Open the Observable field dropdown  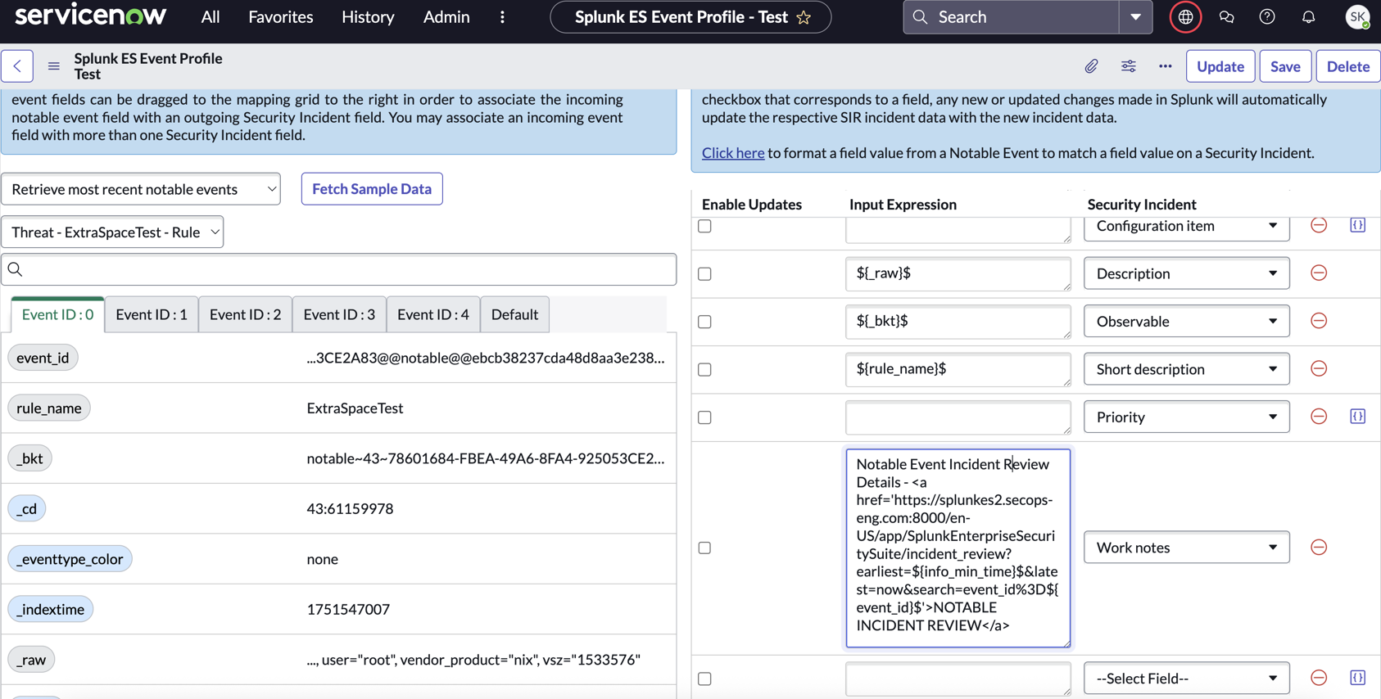pos(1186,322)
